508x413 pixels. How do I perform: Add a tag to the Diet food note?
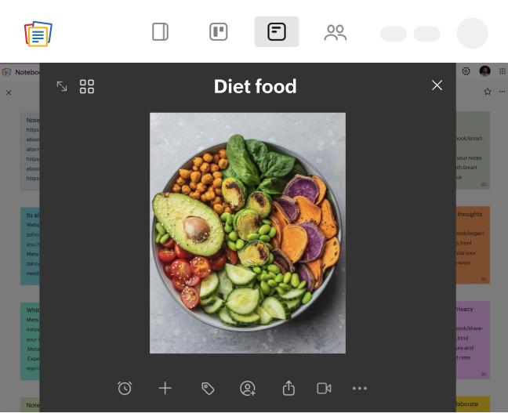208,388
